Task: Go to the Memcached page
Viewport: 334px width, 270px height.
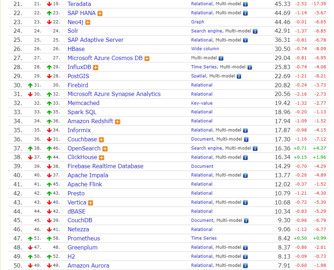Action: coord(84,103)
